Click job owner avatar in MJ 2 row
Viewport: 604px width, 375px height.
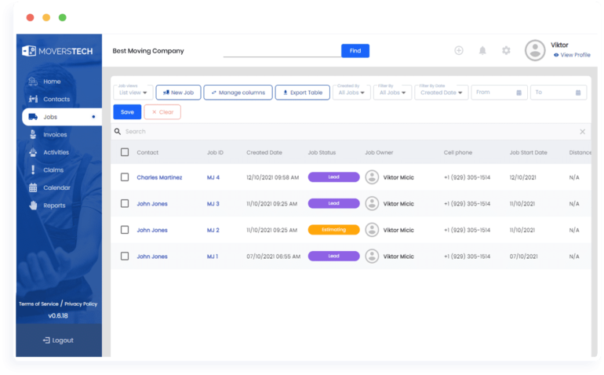point(372,230)
